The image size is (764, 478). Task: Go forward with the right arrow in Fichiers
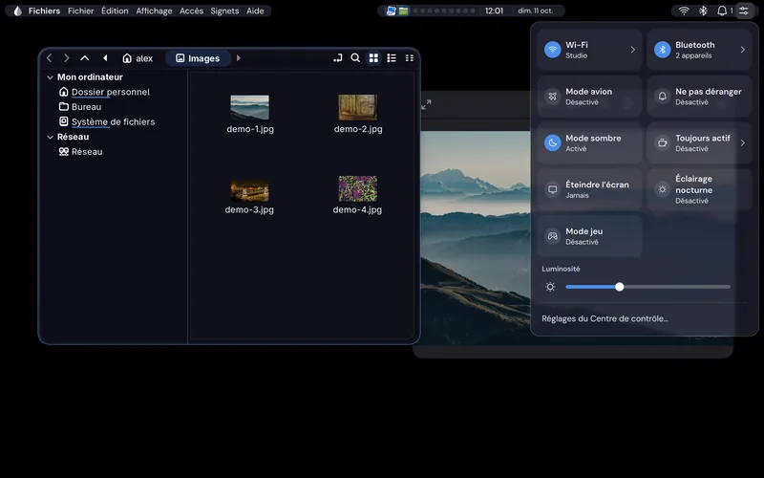pos(66,58)
